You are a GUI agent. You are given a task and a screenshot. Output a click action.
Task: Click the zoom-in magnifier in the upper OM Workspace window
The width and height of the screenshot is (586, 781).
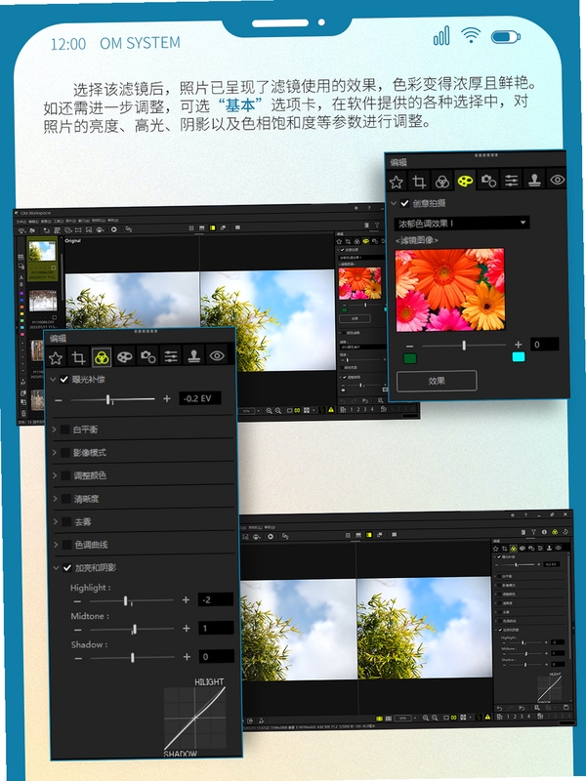pyautogui.click(x=270, y=411)
